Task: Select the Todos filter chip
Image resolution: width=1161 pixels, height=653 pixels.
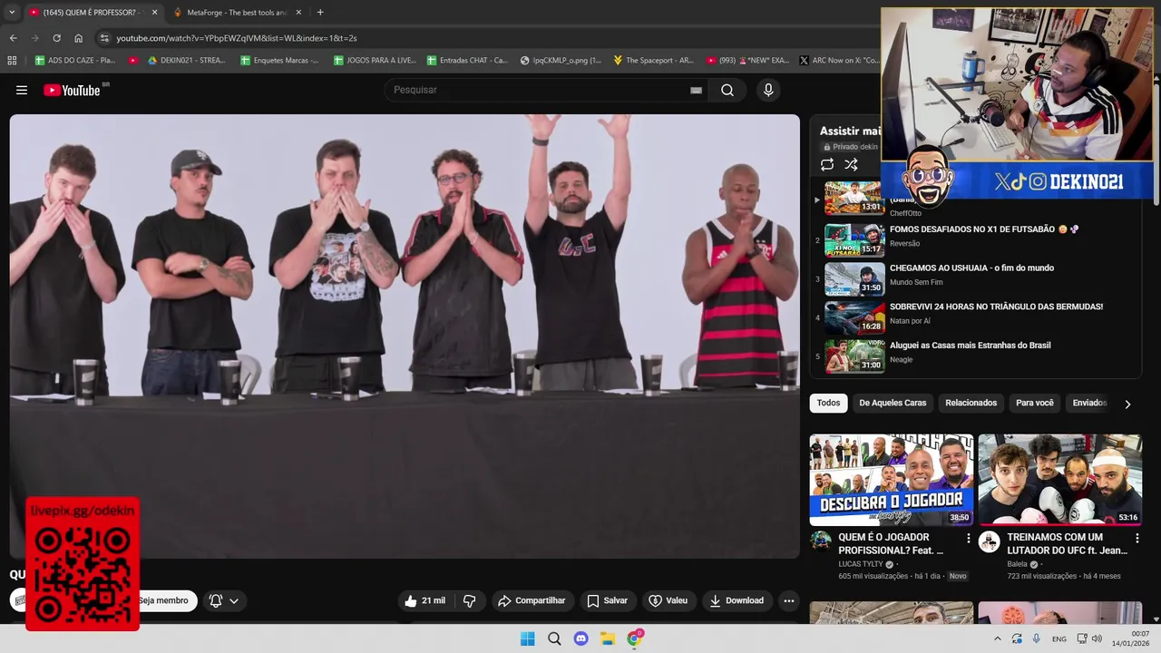Action: pyautogui.click(x=828, y=403)
